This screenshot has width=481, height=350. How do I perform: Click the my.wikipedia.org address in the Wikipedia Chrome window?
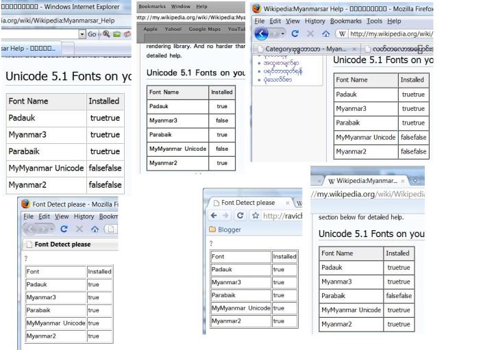click(x=367, y=194)
